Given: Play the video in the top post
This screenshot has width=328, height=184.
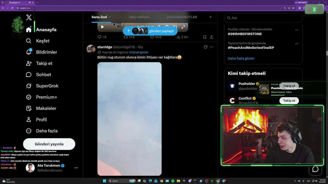Looking at the screenshot, I should (102, 27).
